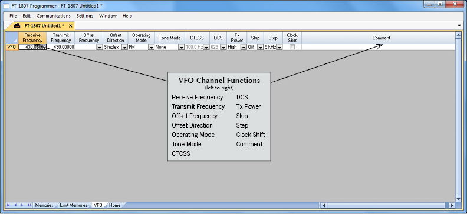Close the FT-1807 Untitled1 document tab
The width and height of the screenshot is (467, 214).
(70, 26)
